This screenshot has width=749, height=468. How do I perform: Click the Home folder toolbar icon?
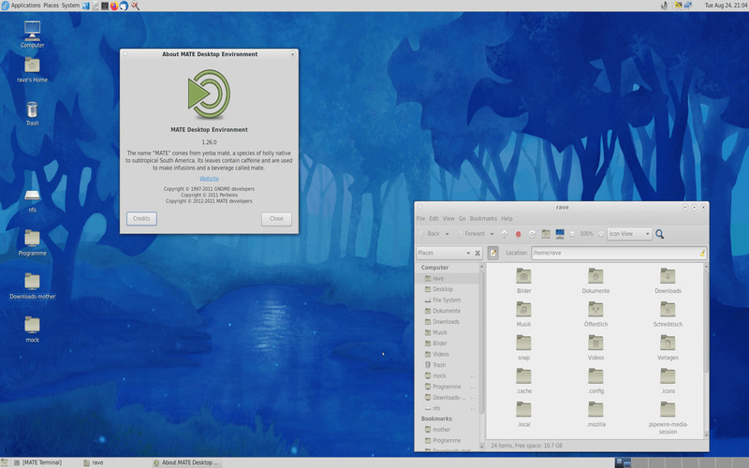click(x=546, y=234)
